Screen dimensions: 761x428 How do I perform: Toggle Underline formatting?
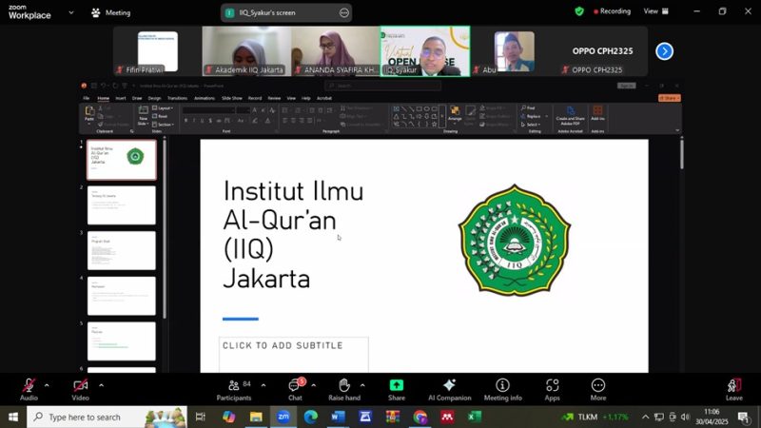click(x=202, y=121)
